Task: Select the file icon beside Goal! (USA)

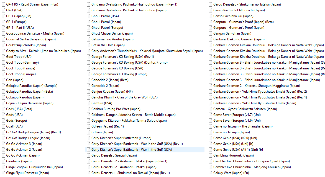Action: point(3,126)
